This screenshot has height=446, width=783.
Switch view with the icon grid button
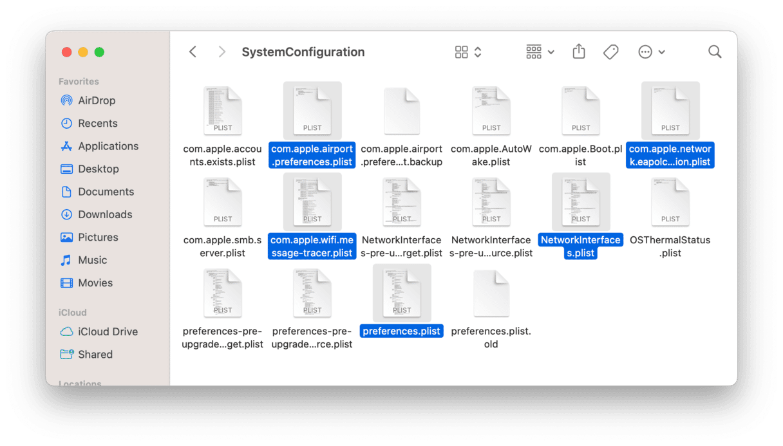[468, 52]
